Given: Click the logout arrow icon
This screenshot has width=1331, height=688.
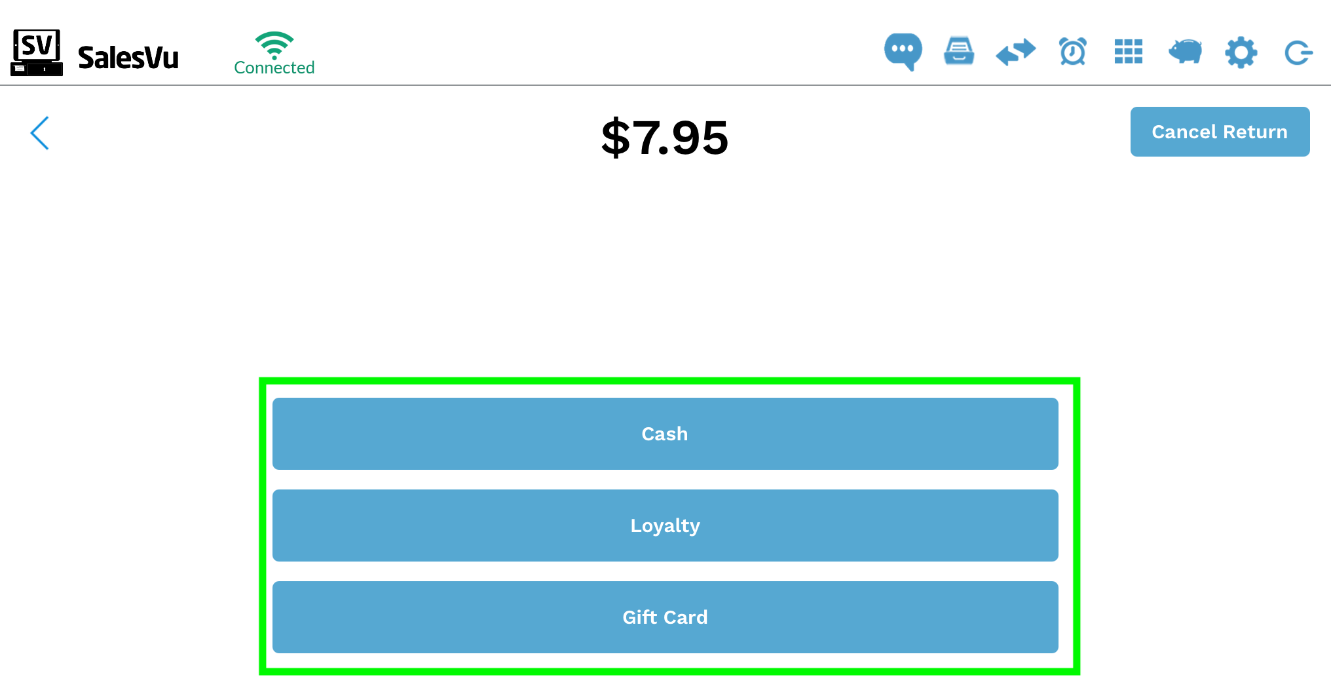Looking at the screenshot, I should 1298,52.
